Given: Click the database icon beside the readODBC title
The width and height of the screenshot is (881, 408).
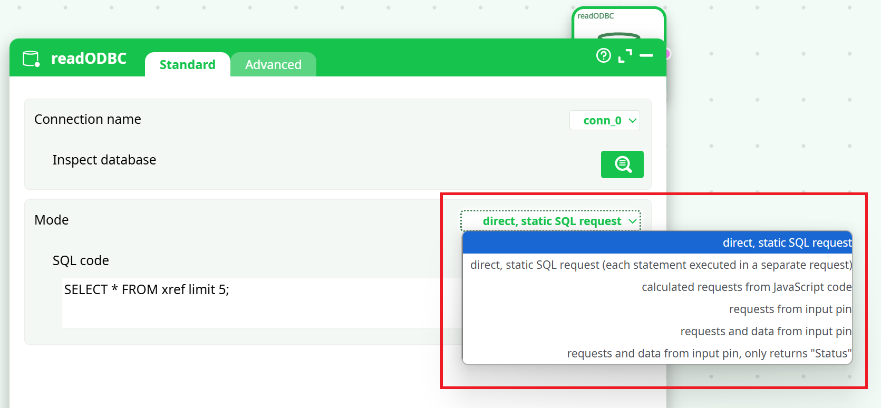Looking at the screenshot, I should [x=31, y=59].
